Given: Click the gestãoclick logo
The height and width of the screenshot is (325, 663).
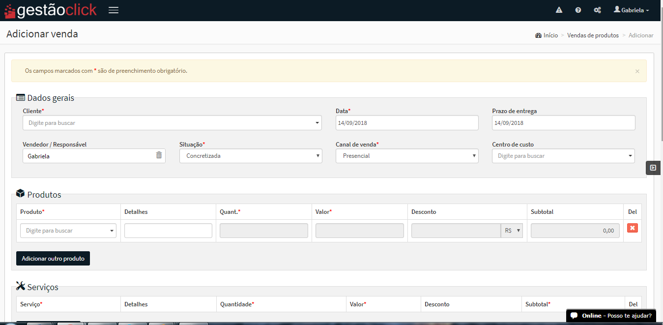Looking at the screenshot, I should point(51,10).
